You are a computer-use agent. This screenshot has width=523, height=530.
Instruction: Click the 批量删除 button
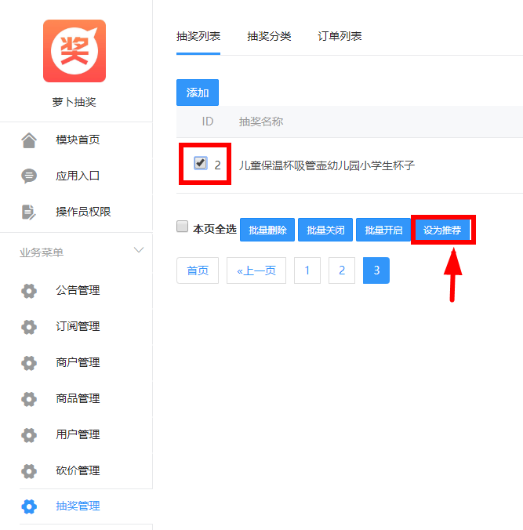(x=267, y=230)
